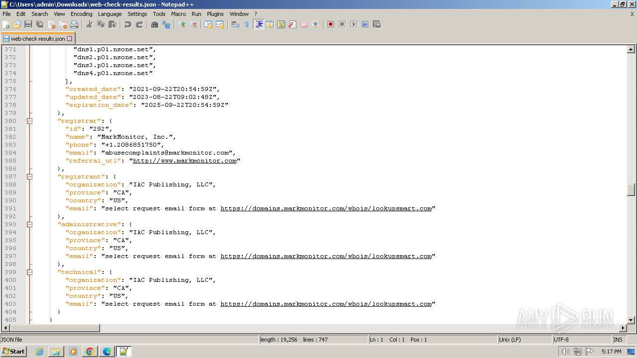The width and height of the screenshot is (637, 358).
Task: Click the volume speaker tray icon
Action: pos(565,352)
